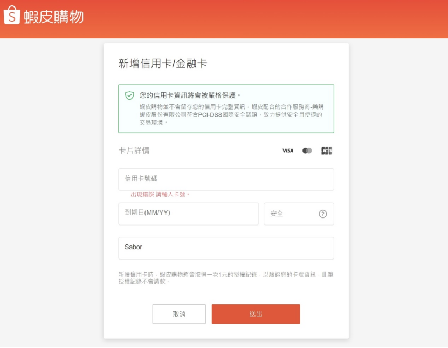Click the orange 送出 submit button
Screen dimensions: 448x348
[x=256, y=314]
